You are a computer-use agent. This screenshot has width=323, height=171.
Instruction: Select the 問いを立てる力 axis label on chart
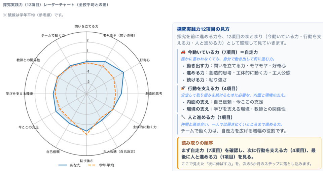click(86, 26)
